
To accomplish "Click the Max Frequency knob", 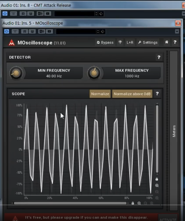I will click(94, 73).
